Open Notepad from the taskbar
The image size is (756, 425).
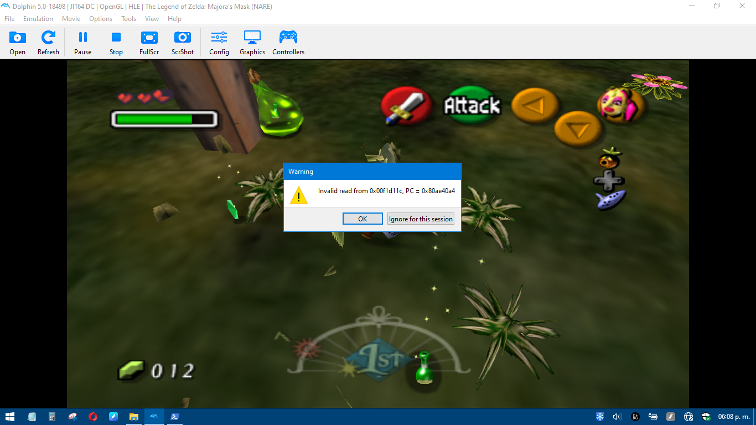32,417
